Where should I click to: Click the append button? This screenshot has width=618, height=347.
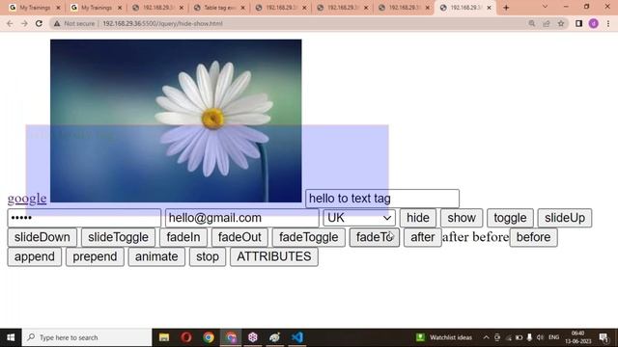click(35, 257)
